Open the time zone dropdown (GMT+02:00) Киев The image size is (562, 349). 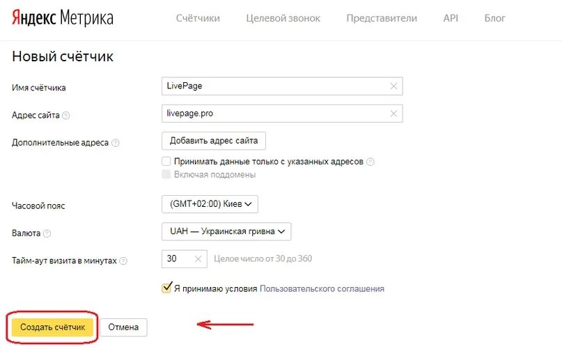pyautogui.click(x=210, y=204)
